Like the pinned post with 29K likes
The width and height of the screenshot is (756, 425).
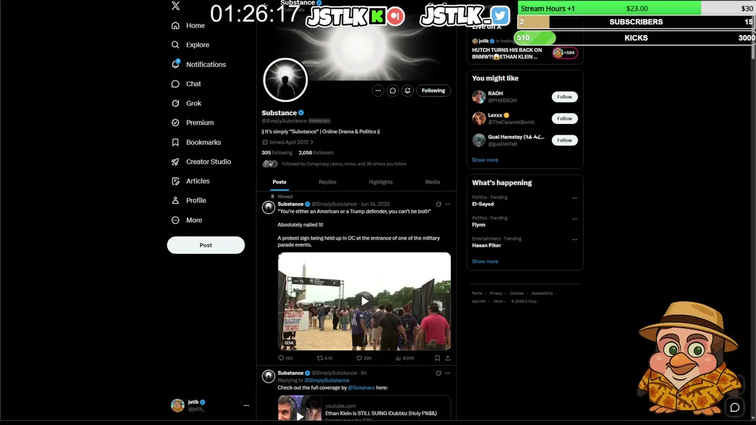tap(364, 358)
